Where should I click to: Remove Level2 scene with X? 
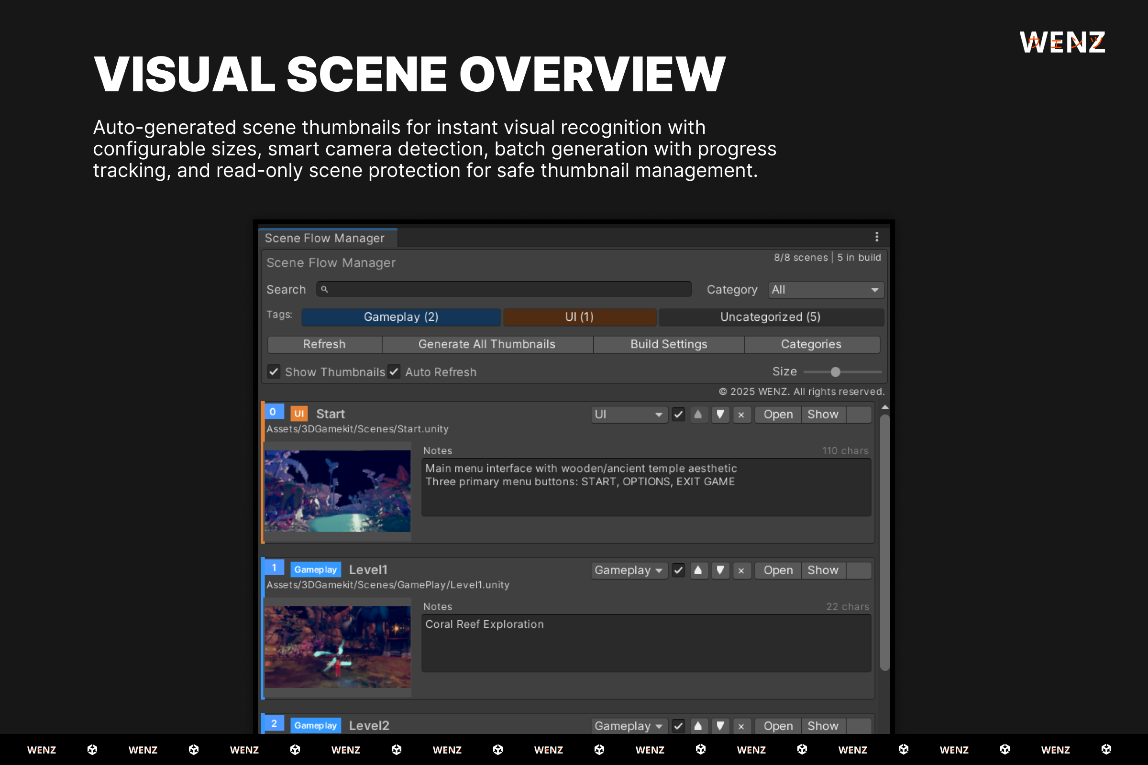point(741,725)
